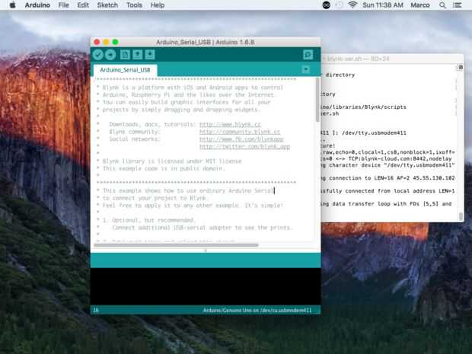Viewport: 472px width, 354px height.
Task: Click the Verify checkmark button in Arduino toolbar
Action: (x=98, y=55)
